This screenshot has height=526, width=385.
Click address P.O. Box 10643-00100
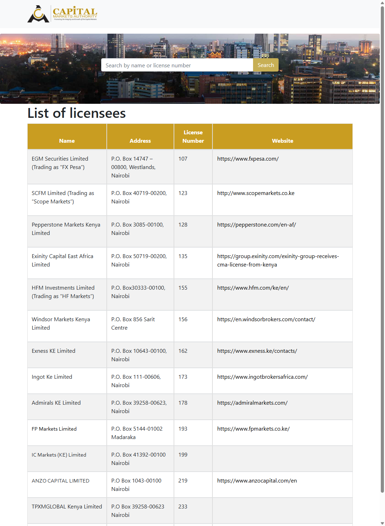(x=139, y=355)
